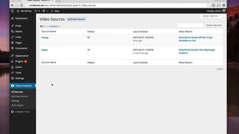Click the browser address bar URL
This screenshot has height=134, width=239.
(62, 5)
